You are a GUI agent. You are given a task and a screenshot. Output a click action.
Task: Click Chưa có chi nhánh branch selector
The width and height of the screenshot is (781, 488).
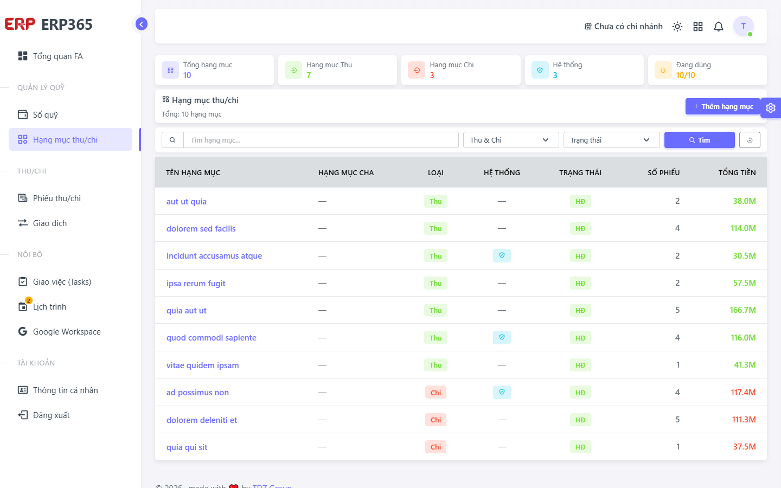click(624, 27)
